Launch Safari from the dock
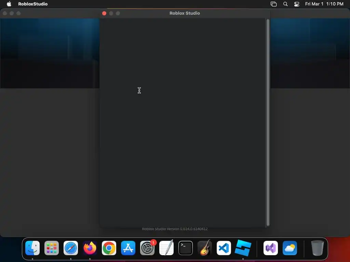This screenshot has height=262, width=350. point(71,248)
